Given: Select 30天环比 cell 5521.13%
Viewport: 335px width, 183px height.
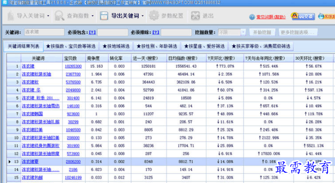Looking at the screenshot, I should tap(313, 146).
